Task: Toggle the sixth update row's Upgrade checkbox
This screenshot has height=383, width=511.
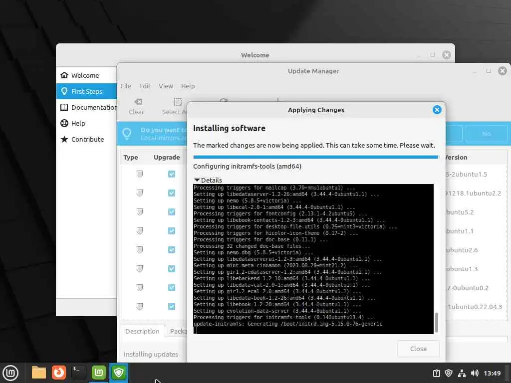Action: (x=172, y=268)
